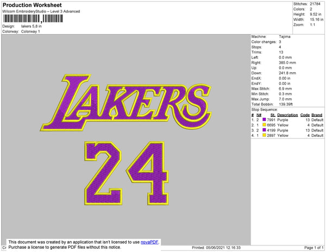The width and height of the screenshot is (326, 252).
Task: Click the Width value 15.16 in
Action: pos(317,20)
